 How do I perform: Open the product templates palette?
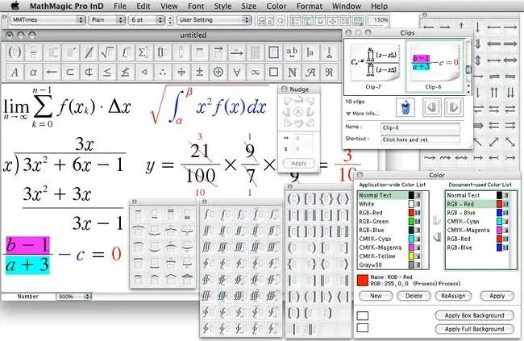[x=163, y=52]
